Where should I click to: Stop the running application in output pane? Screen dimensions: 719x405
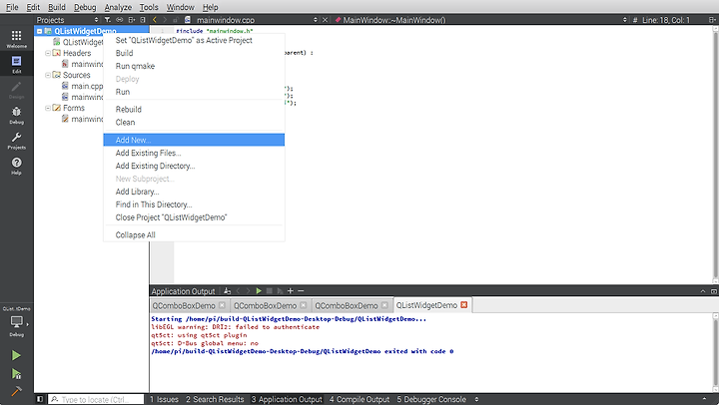[x=270, y=291]
